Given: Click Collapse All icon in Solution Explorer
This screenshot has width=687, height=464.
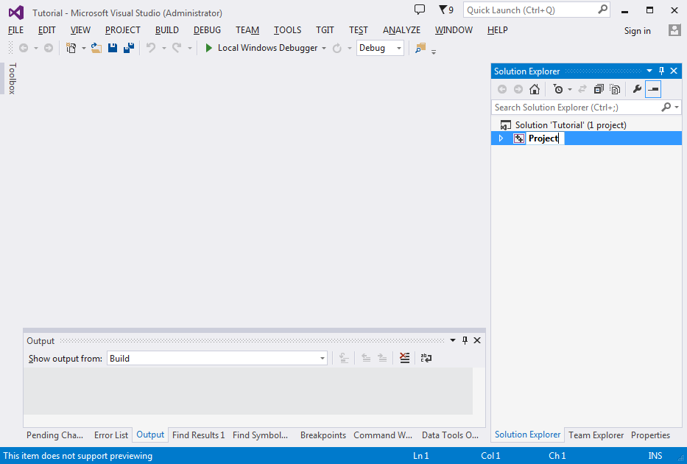Looking at the screenshot, I should click(x=599, y=89).
